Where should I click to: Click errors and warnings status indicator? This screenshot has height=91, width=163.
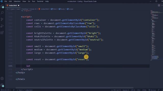click(x=6, y=90)
